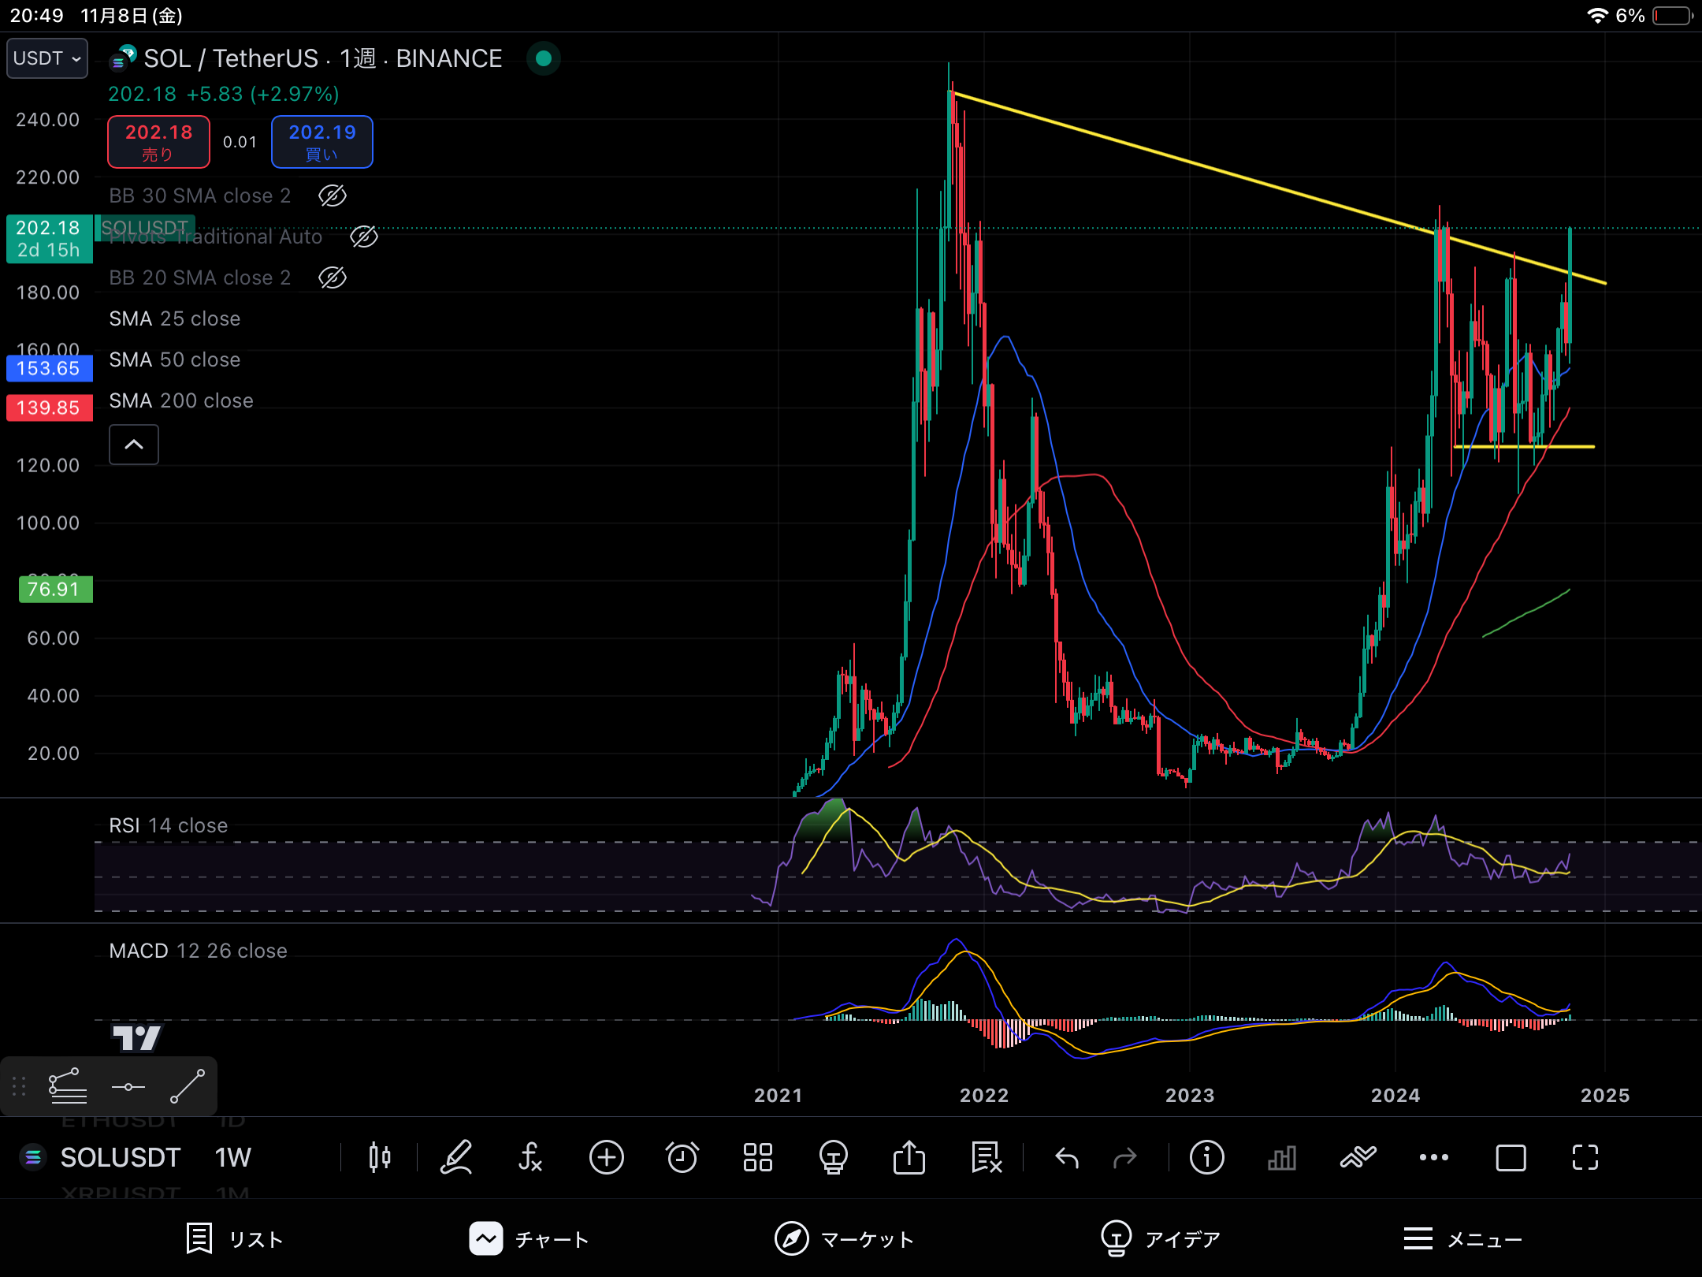Image resolution: width=1702 pixels, height=1277 pixels.
Task: Select the trend line tool
Action: [188, 1086]
